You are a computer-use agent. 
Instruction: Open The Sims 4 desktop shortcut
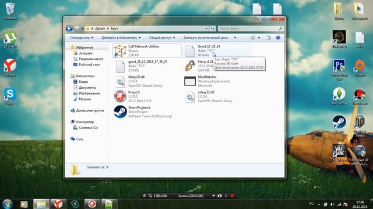point(339,96)
